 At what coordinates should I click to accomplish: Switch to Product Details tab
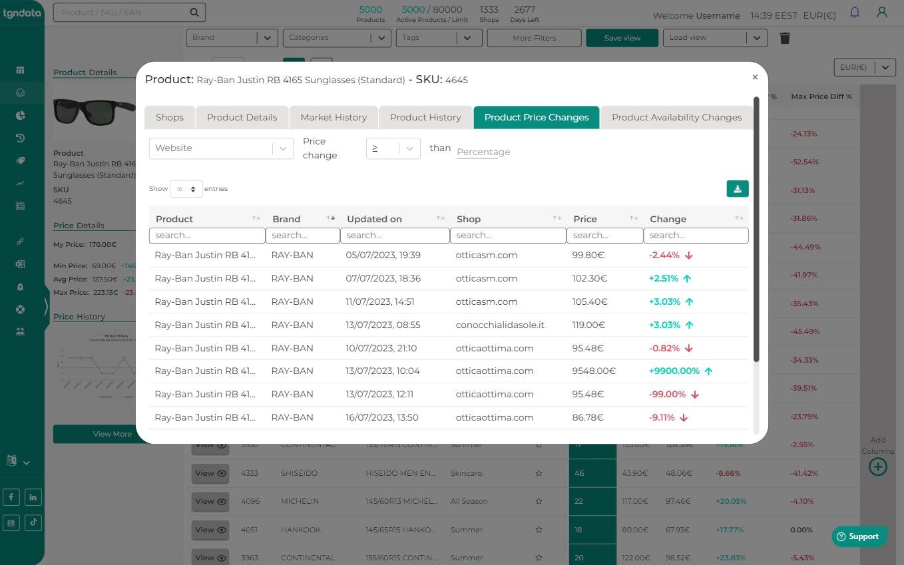click(242, 117)
